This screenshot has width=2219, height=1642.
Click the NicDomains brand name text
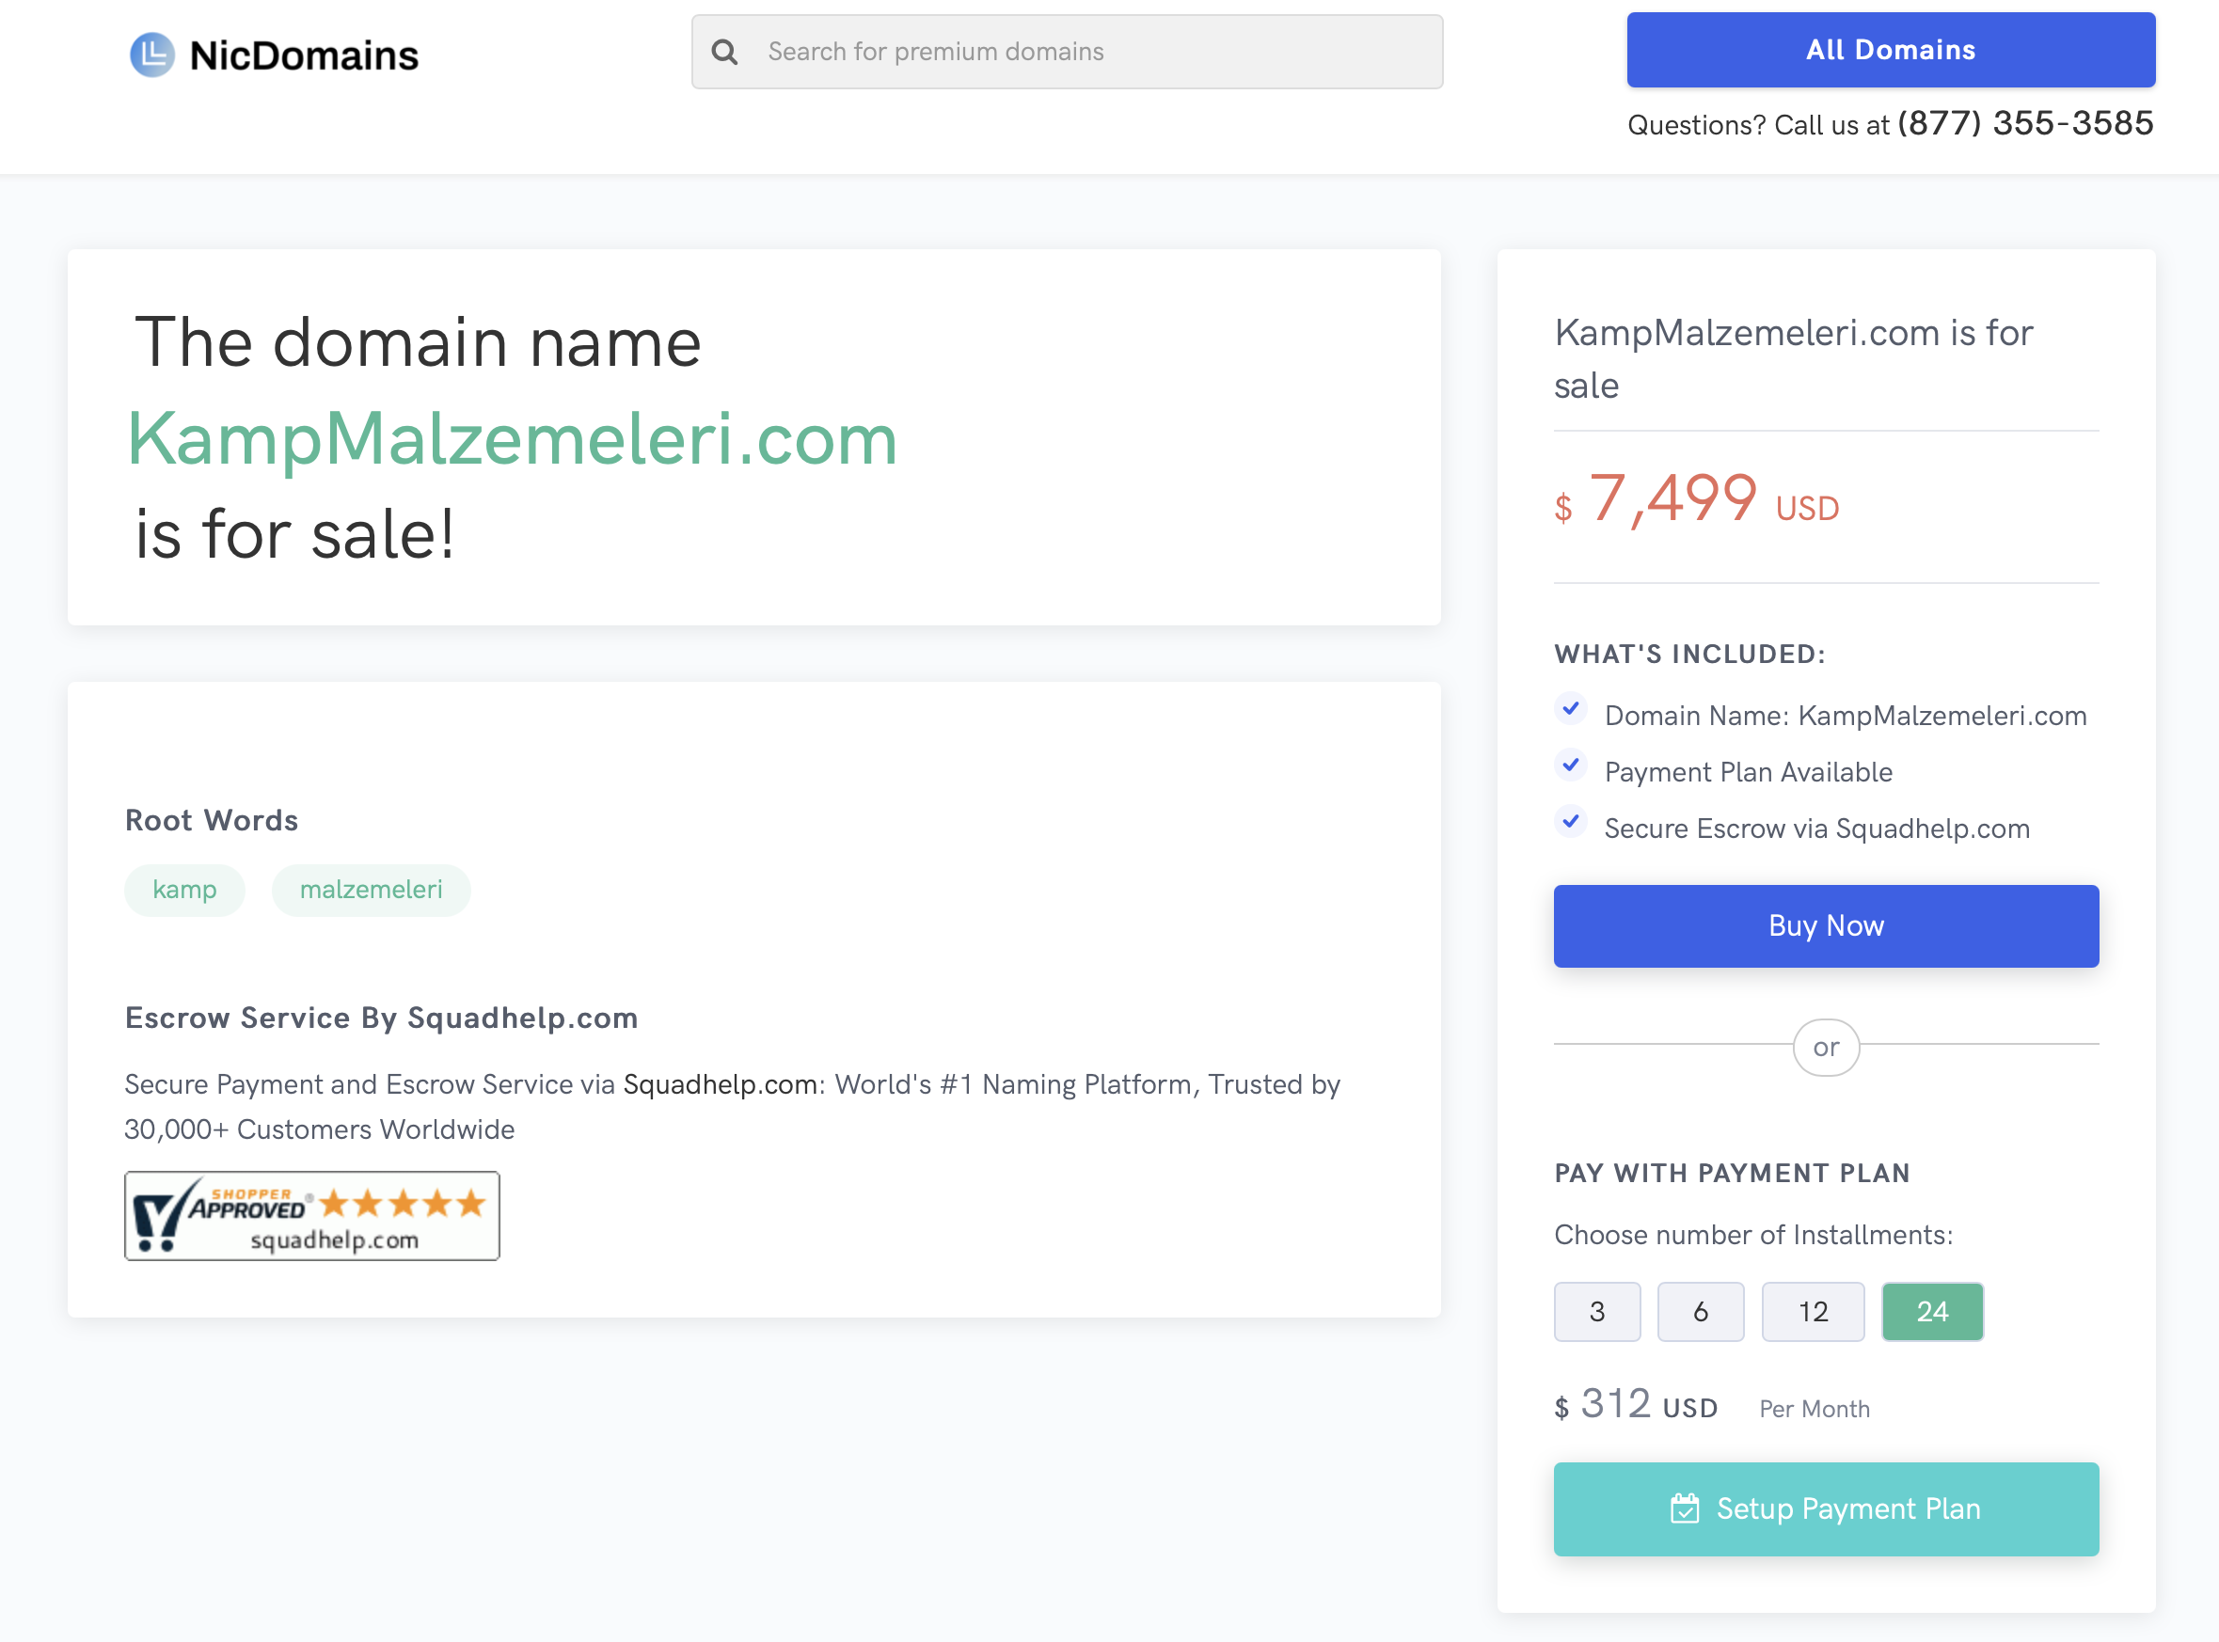(x=304, y=55)
